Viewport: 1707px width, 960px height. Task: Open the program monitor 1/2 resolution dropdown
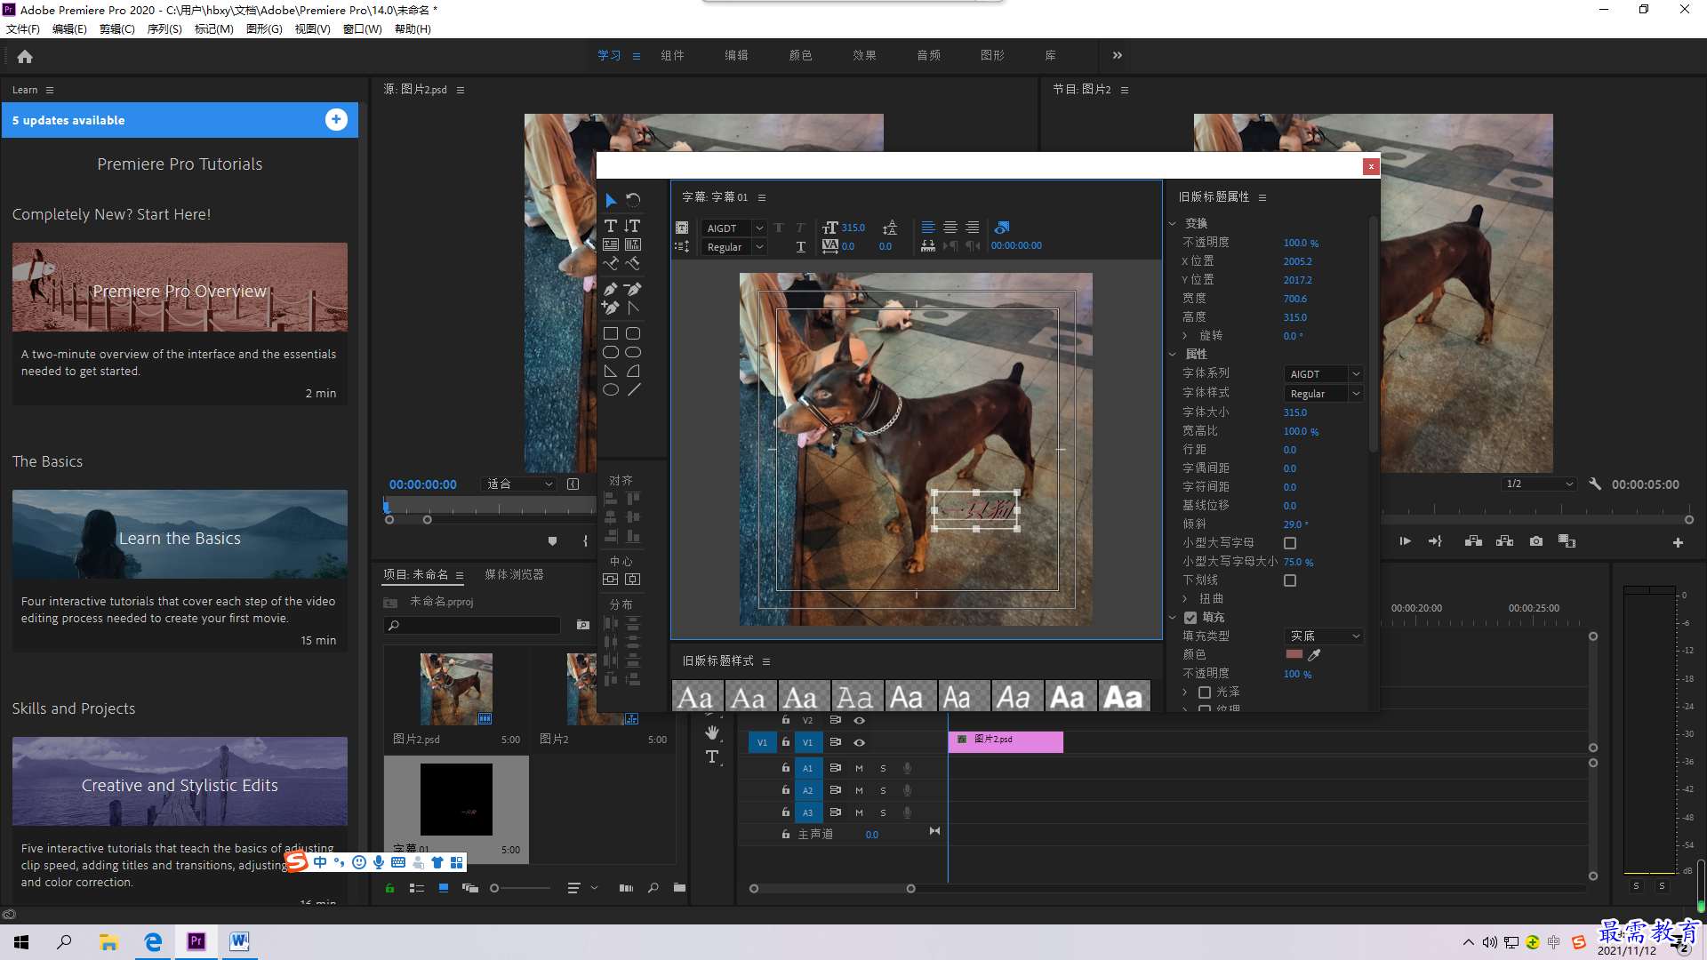click(1539, 484)
